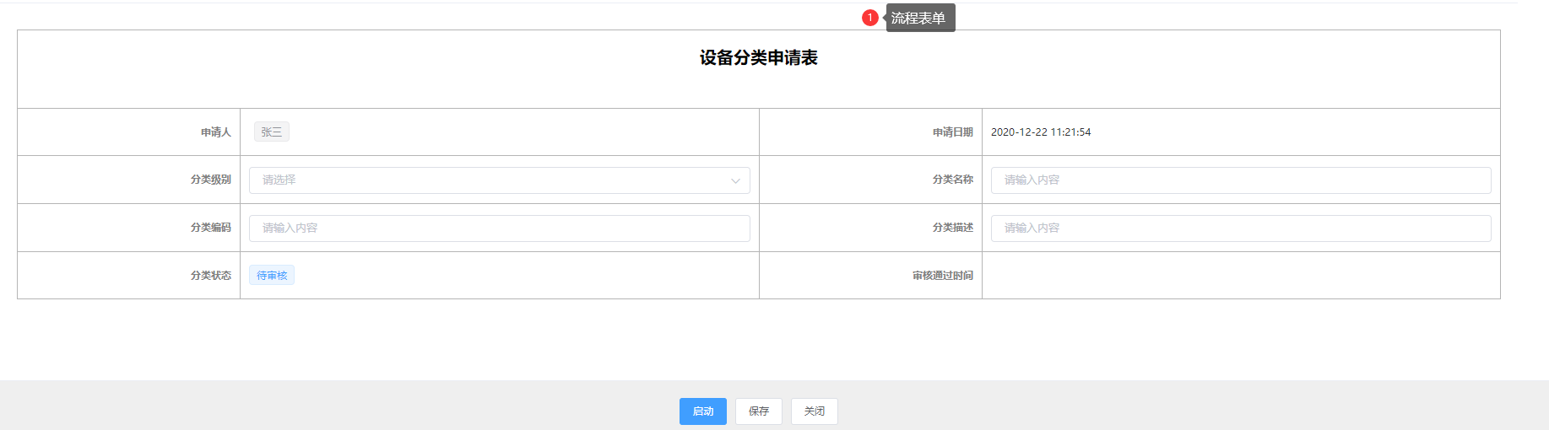Click the 设备分类申请表 form title

(758, 58)
